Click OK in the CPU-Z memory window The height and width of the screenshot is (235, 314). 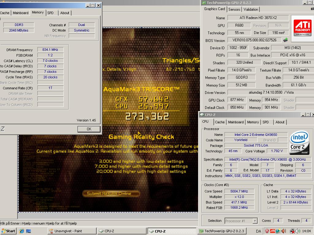tap(89, 129)
